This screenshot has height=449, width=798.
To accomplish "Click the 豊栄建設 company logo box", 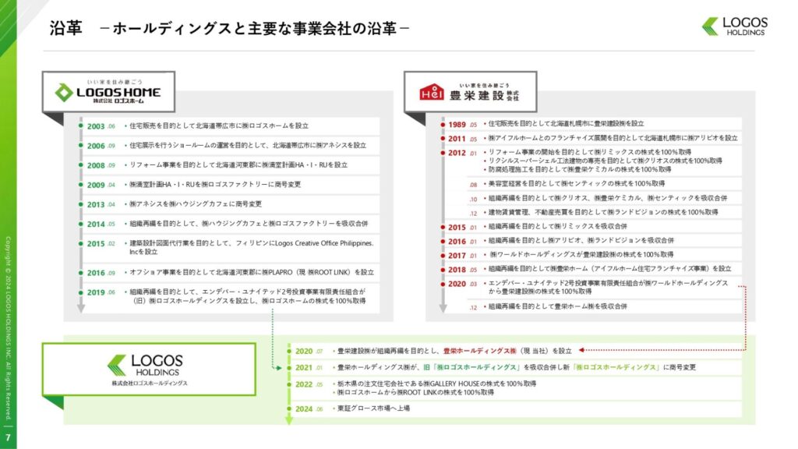I will coord(470,92).
